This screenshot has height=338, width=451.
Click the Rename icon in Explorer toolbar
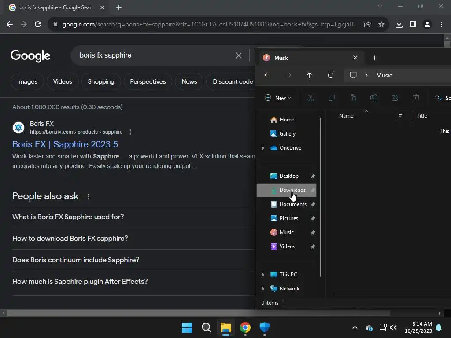[x=373, y=98]
